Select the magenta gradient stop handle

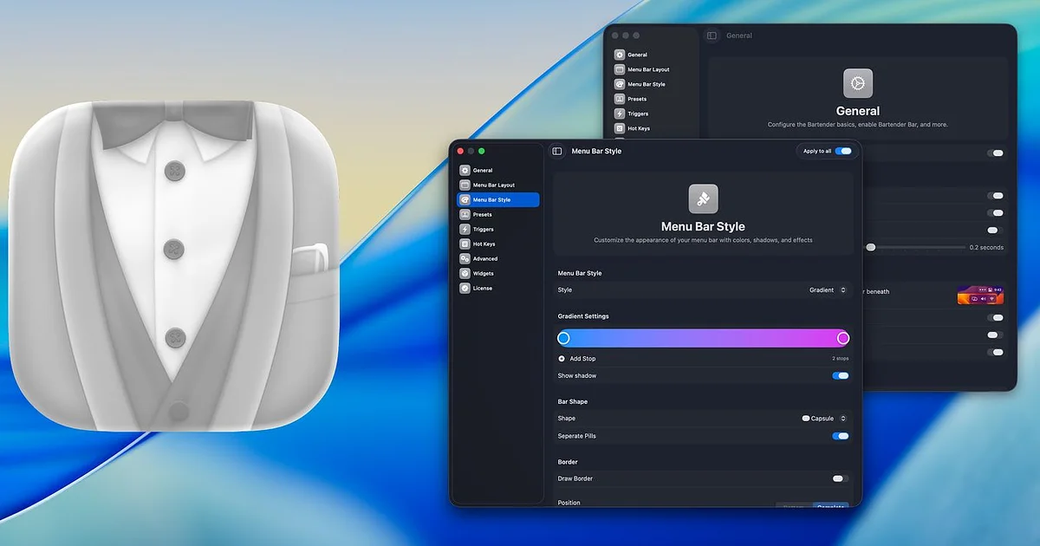[x=843, y=338]
